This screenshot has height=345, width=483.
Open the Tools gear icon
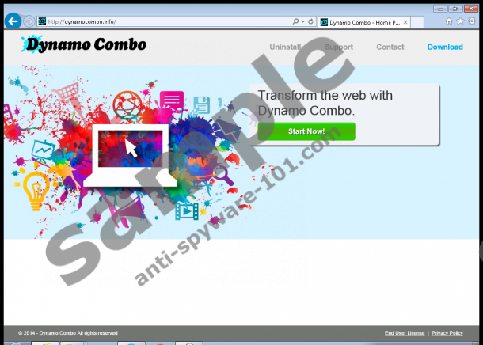click(x=473, y=21)
